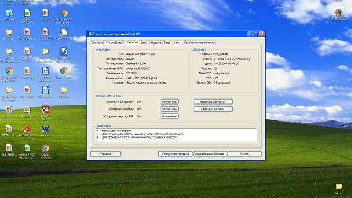Click the driver date 03.05.2008
Screen dimensions: 352x198
click(226, 64)
